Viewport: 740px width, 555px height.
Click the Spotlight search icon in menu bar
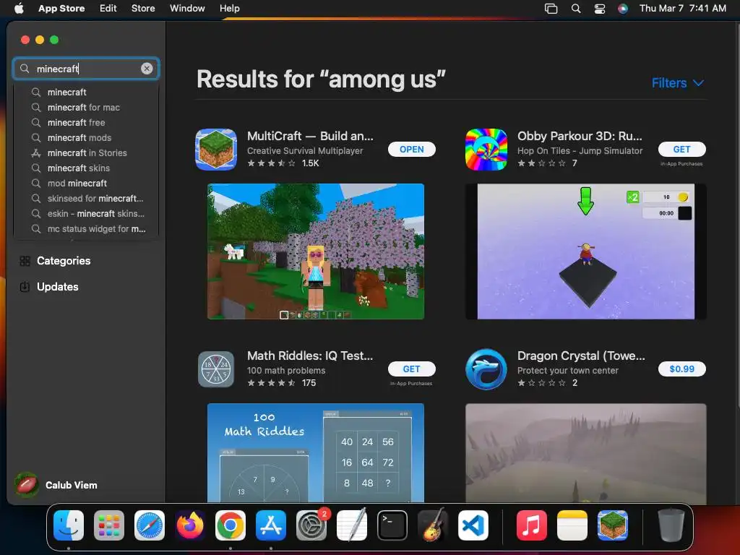[576, 9]
